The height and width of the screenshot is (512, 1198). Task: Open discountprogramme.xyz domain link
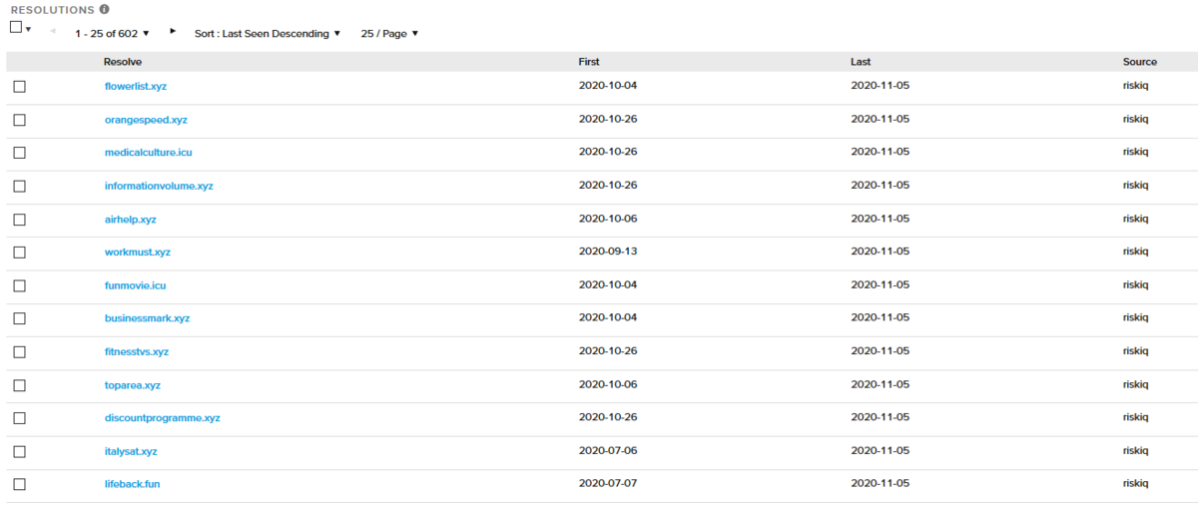tap(162, 417)
